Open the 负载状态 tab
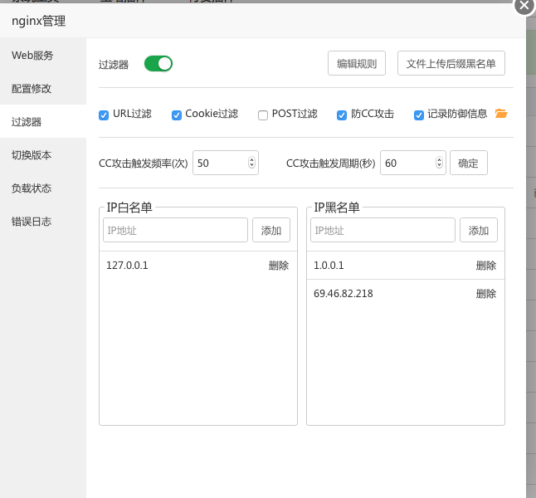This screenshot has height=498, width=536. click(43, 188)
